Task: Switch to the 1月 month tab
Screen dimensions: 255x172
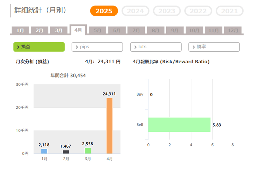Action: 20,30
